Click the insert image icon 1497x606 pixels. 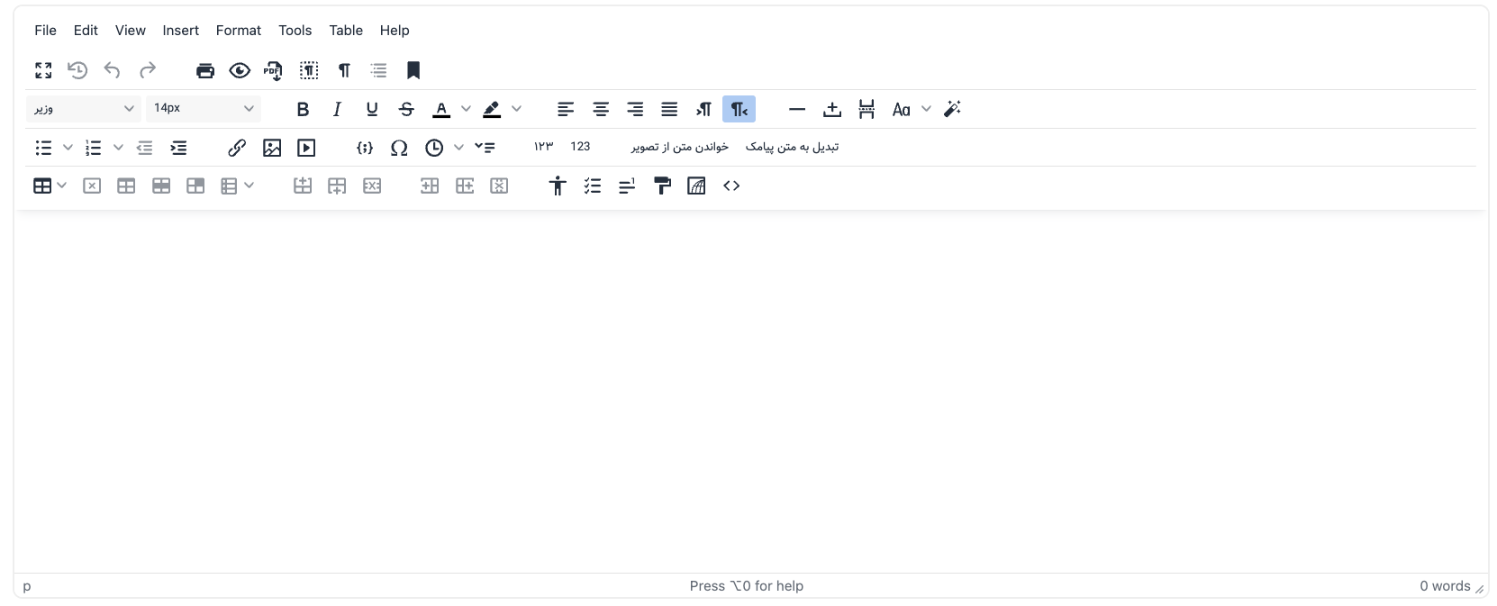[272, 148]
